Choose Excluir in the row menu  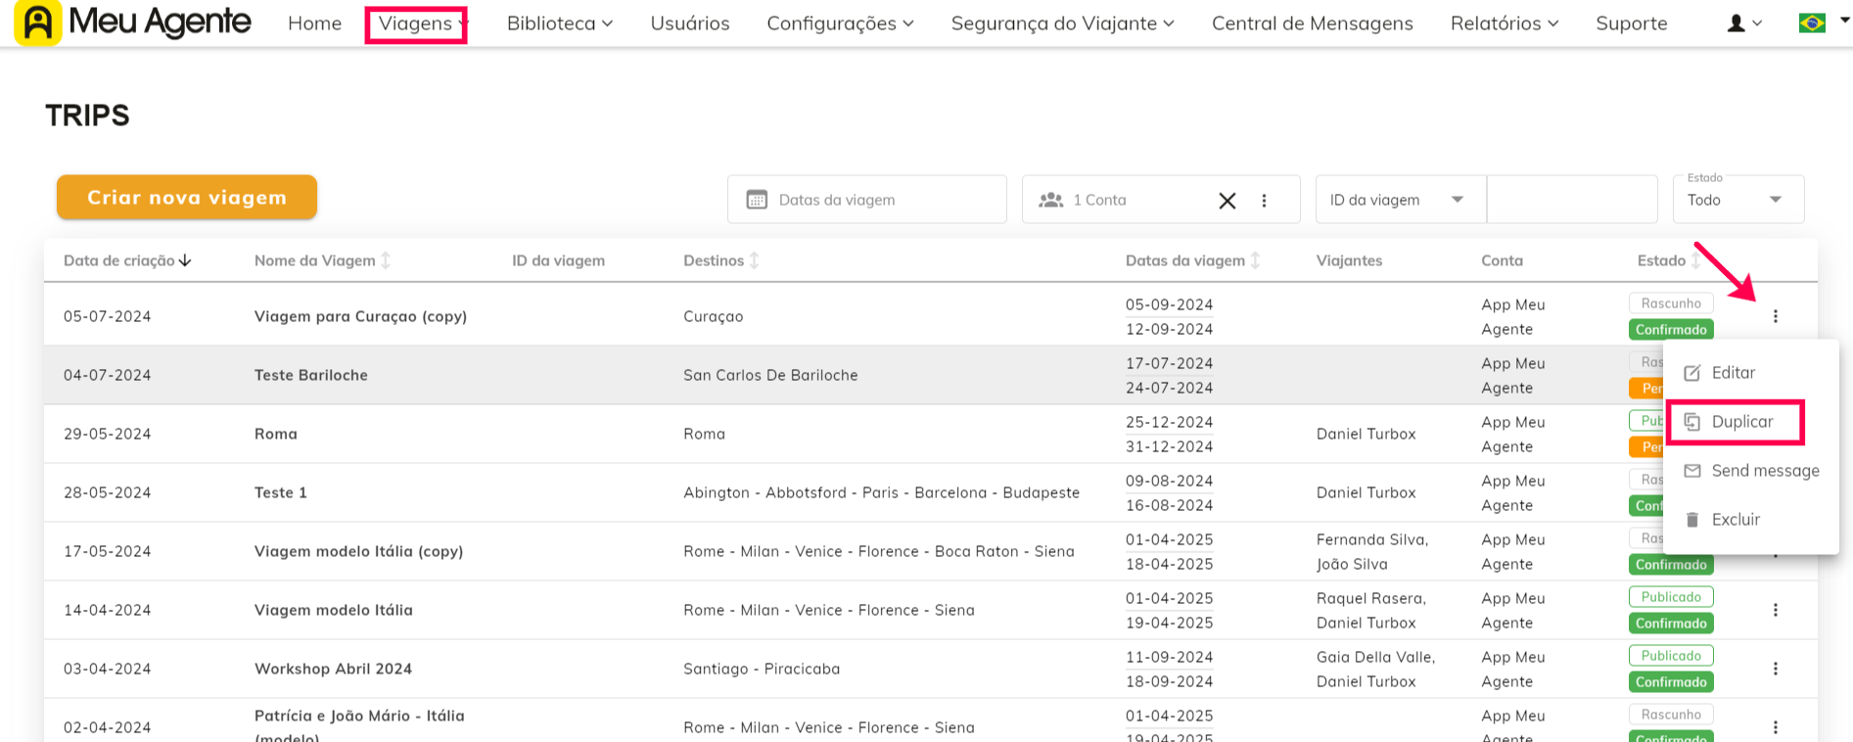pyautogui.click(x=1735, y=520)
